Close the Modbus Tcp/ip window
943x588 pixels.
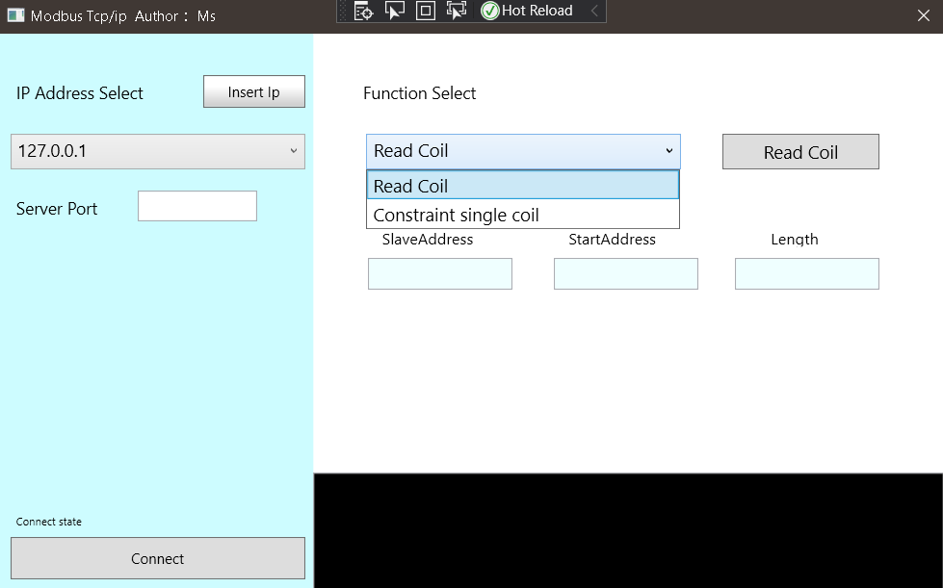pyautogui.click(x=924, y=15)
